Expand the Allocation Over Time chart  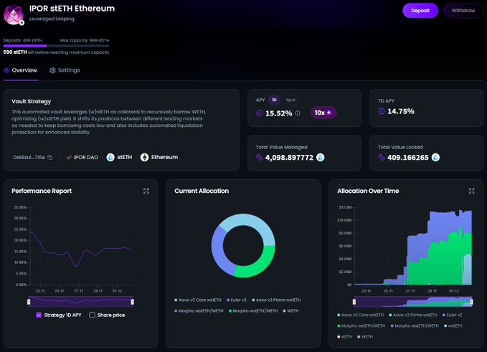coord(472,191)
